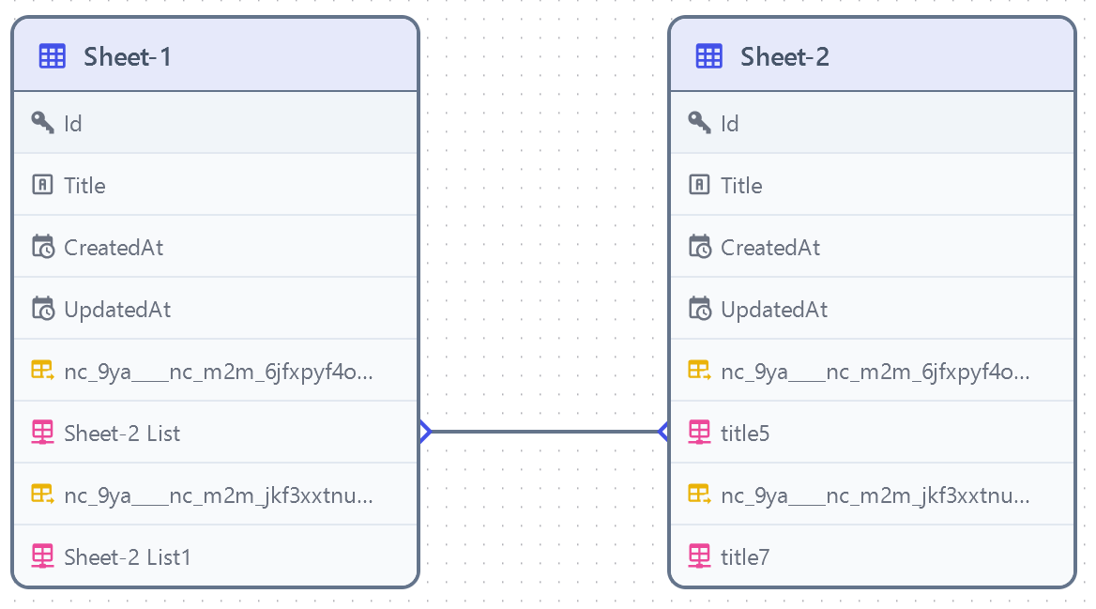Select the CreatedAt field label in Sheet-2
The image size is (1096, 609).
[771, 248]
